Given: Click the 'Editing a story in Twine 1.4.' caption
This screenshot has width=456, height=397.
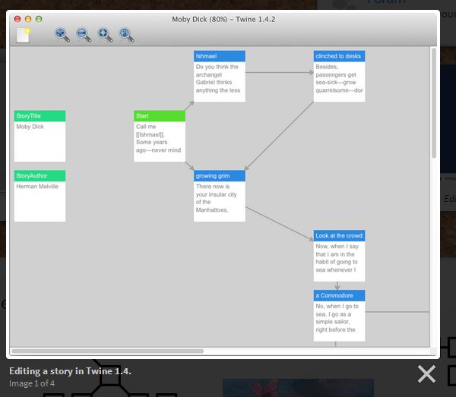Looking at the screenshot, I should (x=70, y=371).
